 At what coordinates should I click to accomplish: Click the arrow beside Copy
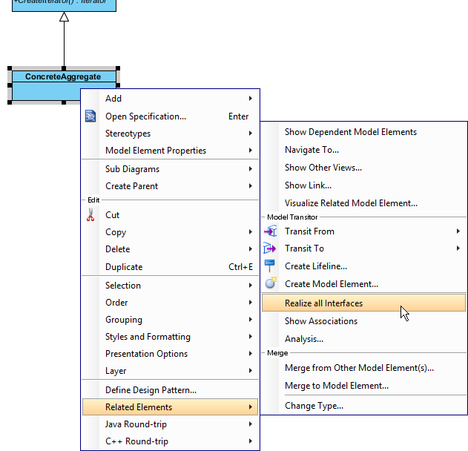pos(251,231)
